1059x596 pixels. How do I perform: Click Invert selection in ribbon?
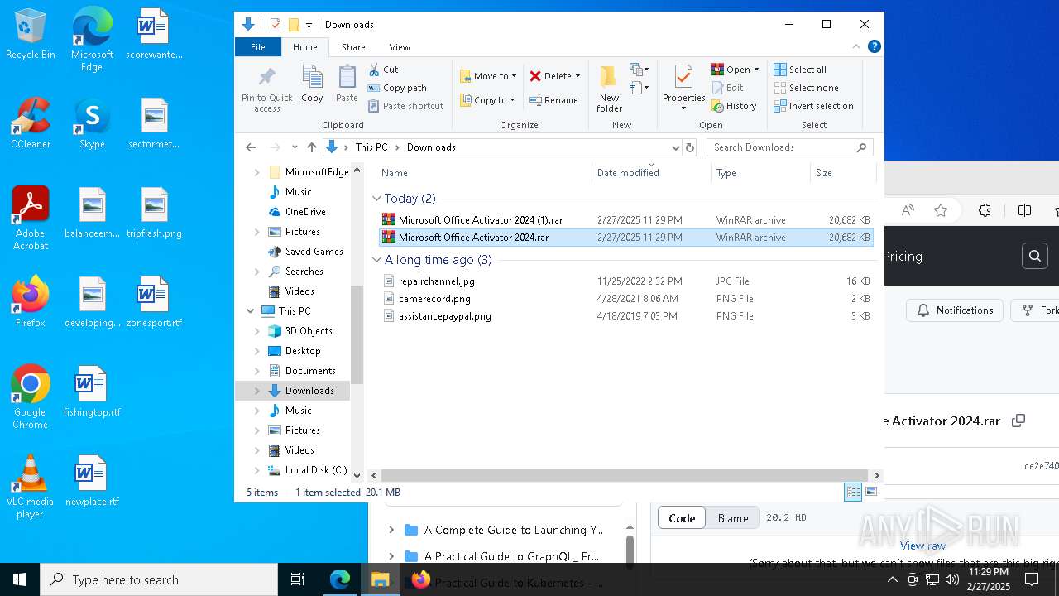pos(814,106)
